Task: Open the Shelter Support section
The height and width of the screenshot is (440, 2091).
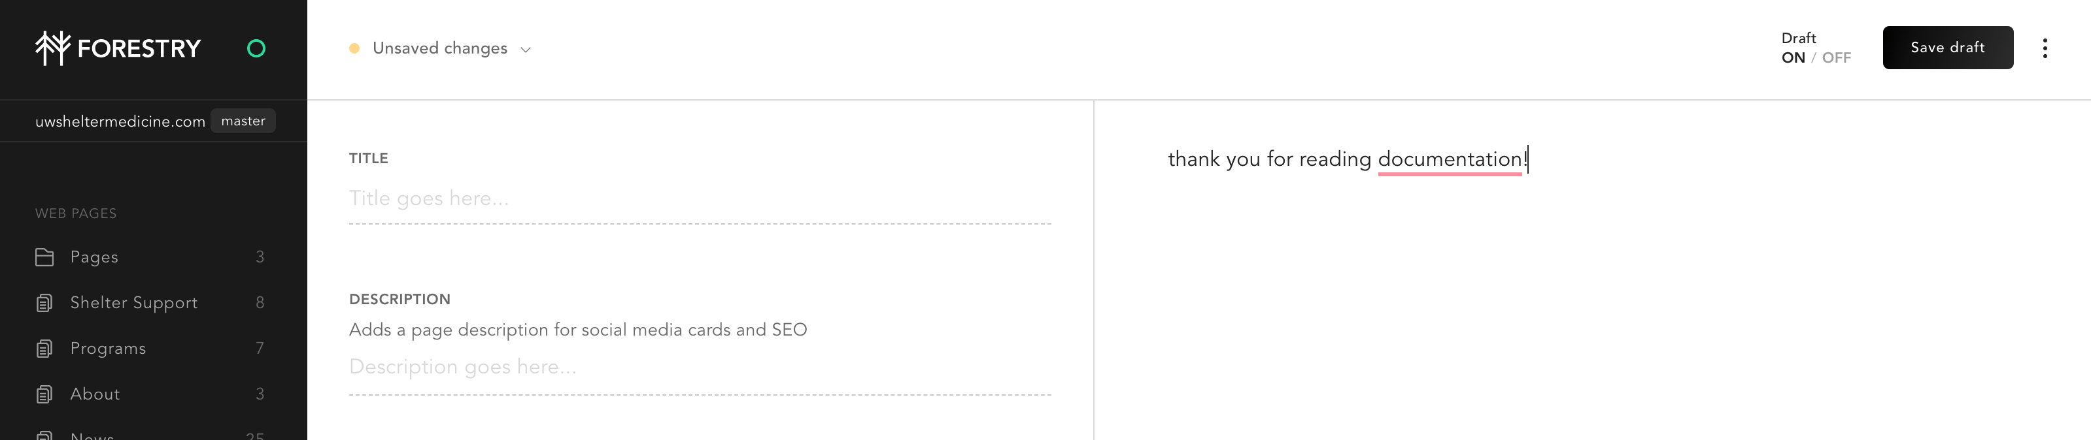Action: pyautogui.click(x=134, y=303)
